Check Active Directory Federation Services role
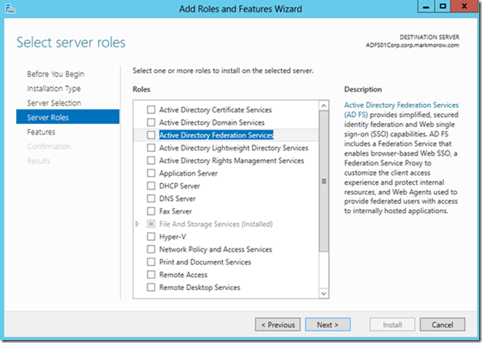Screen dimensions: 482x343 point(151,135)
